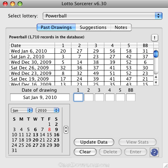Open the Notes tab

pos(121,28)
